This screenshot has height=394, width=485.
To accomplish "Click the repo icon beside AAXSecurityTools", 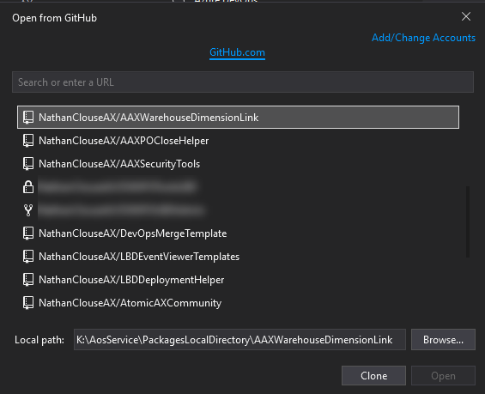I will (28, 164).
